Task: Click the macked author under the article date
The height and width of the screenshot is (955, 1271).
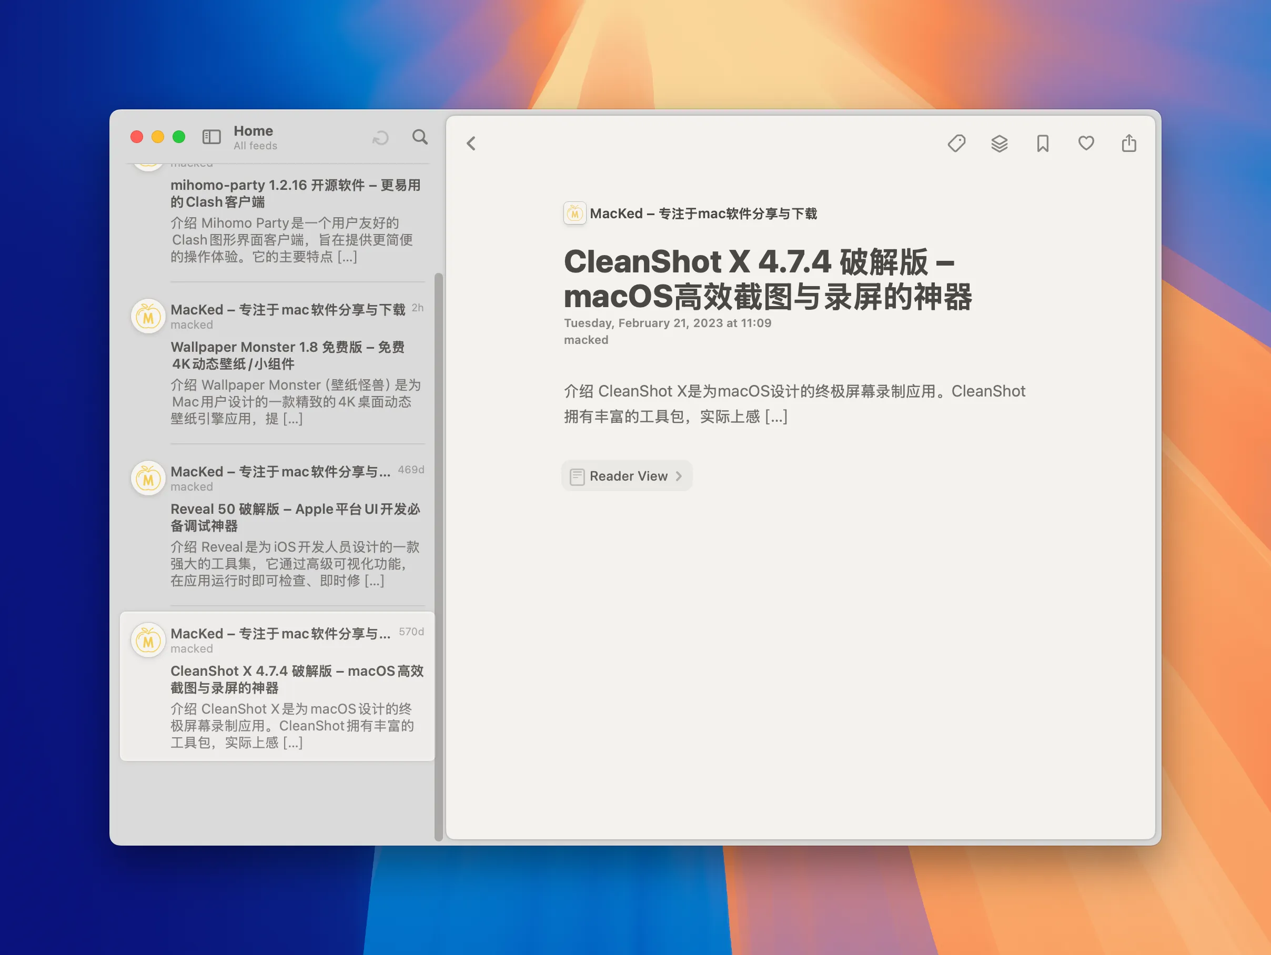Action: [x=586, y=340]
